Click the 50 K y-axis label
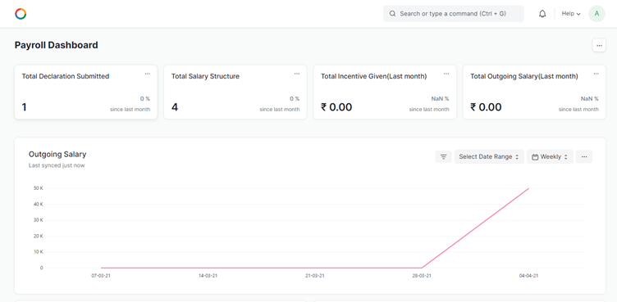 (39, 188)
